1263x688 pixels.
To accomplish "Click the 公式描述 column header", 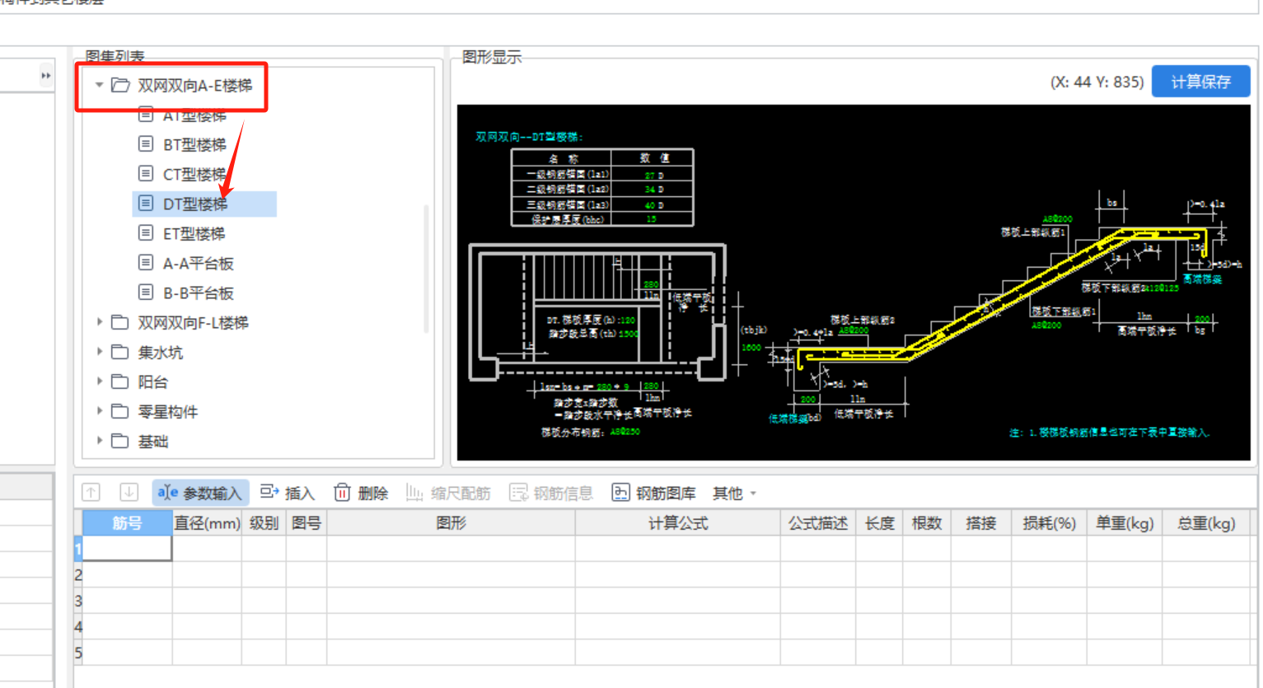I will [818, 523].
